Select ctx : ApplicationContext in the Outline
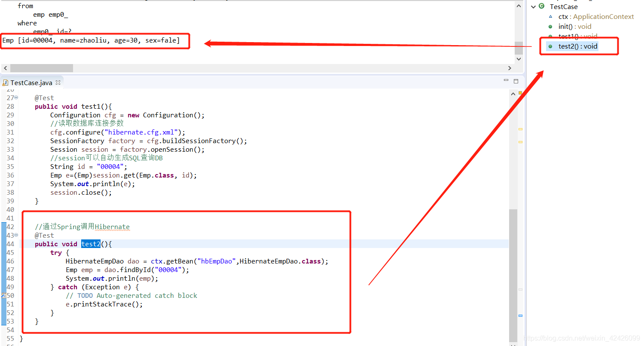The height and width of the screenshot is (346, 644). coord(596,17)
